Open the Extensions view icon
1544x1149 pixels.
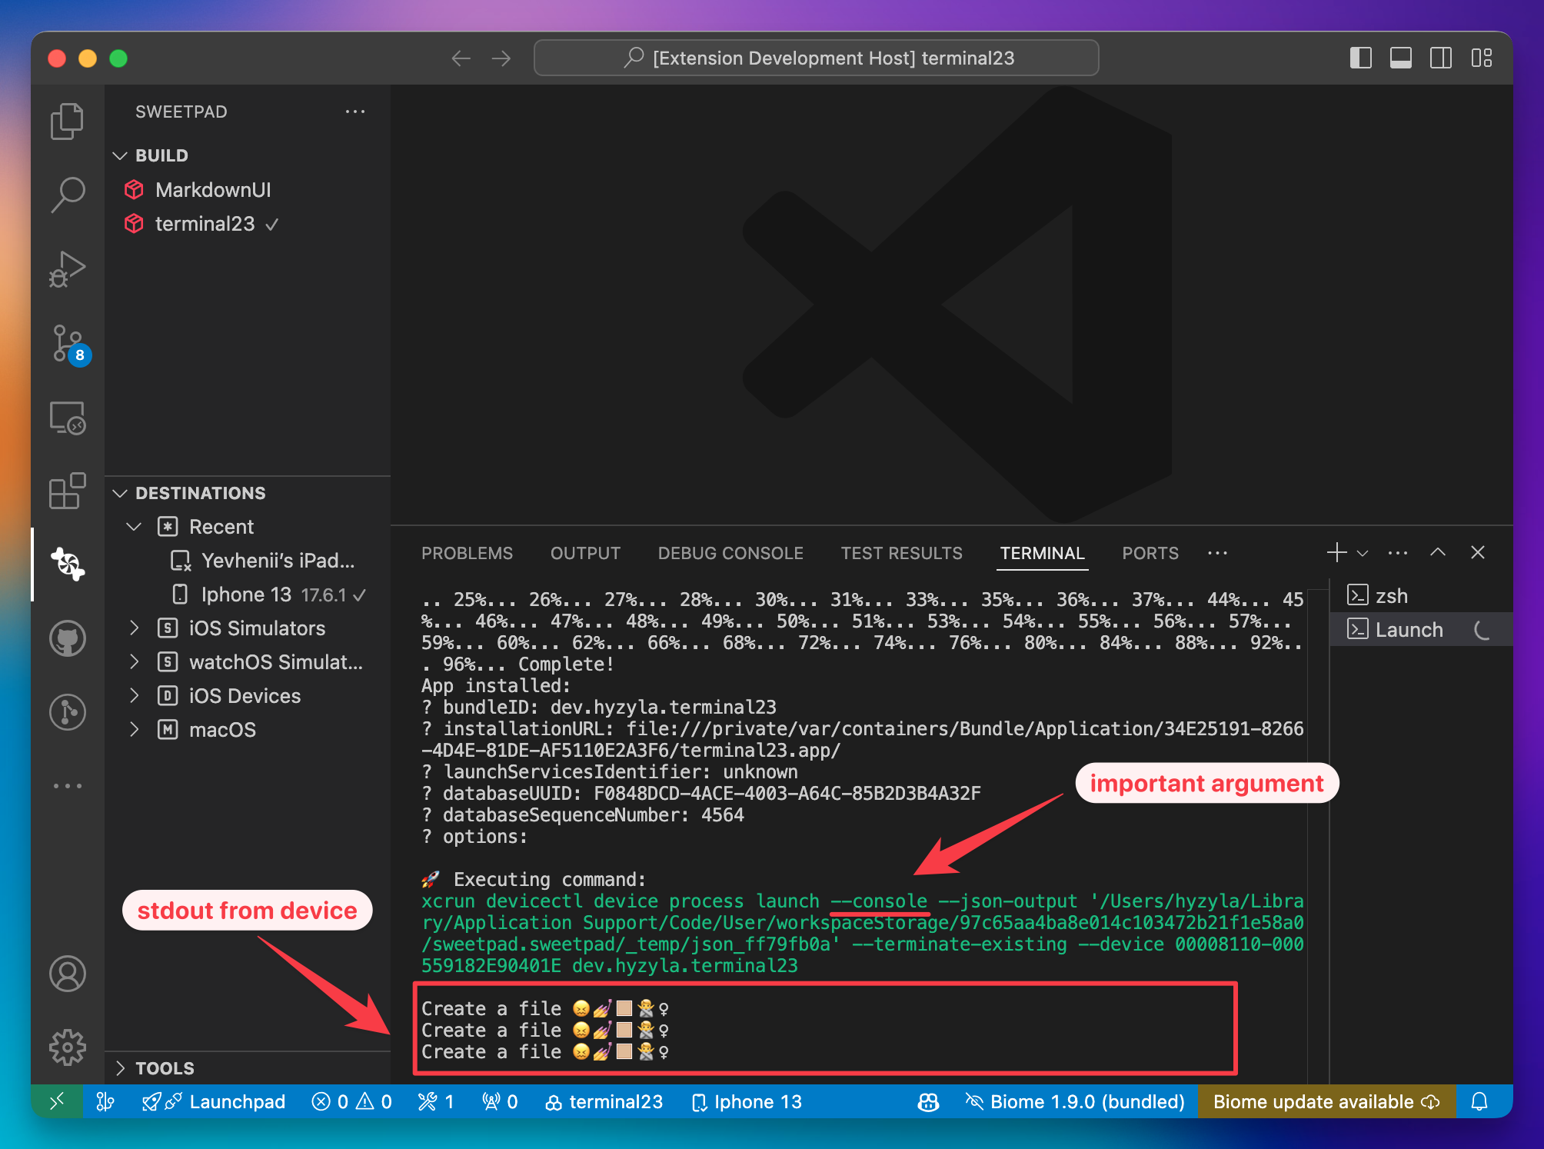click(x=67, y=491)
